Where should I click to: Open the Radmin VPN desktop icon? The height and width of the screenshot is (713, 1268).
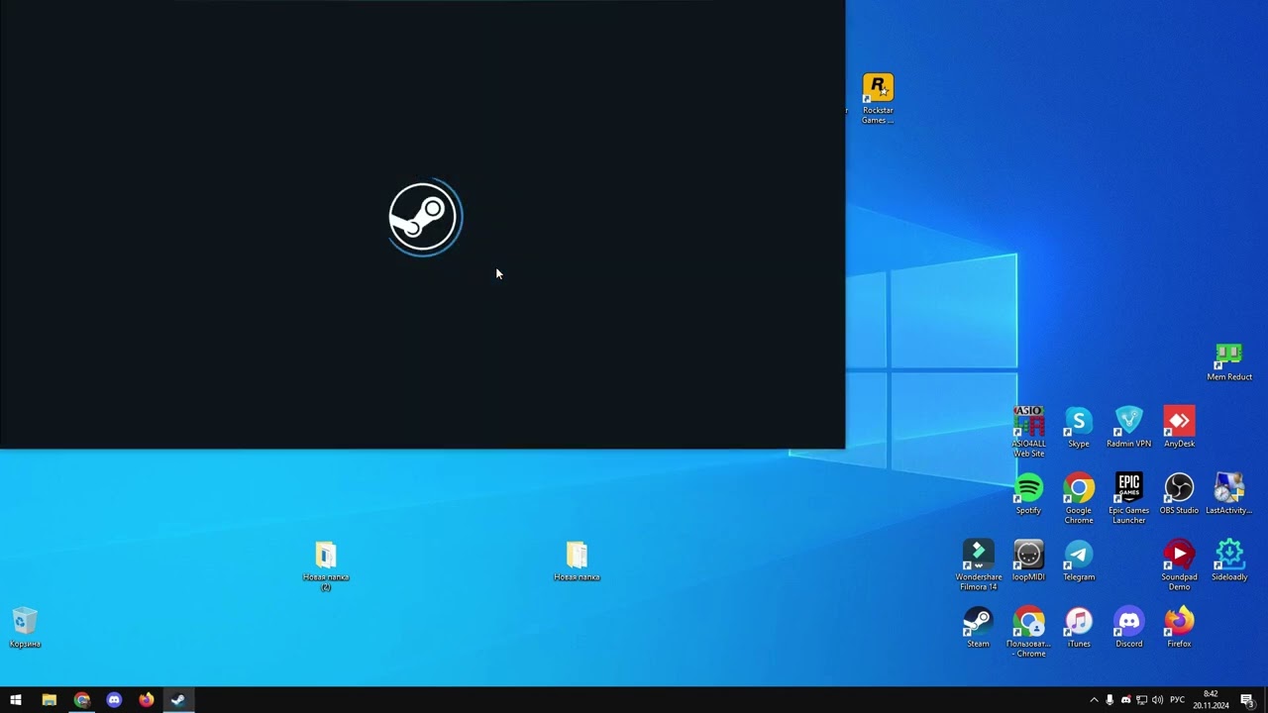[x=1128, y=427]
